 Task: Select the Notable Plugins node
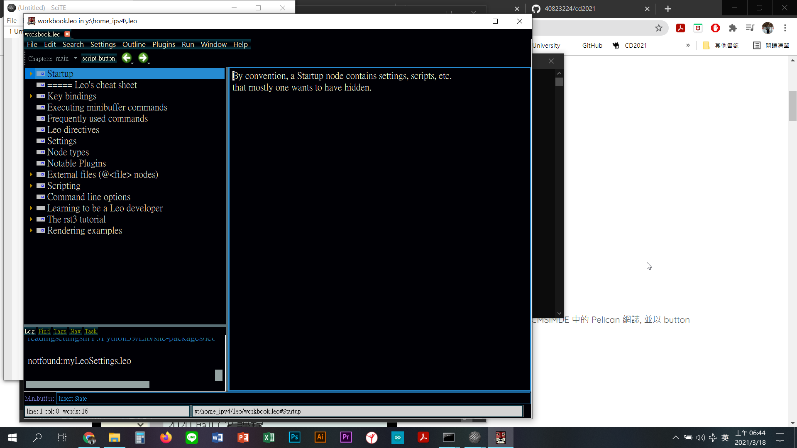point(76,163)
